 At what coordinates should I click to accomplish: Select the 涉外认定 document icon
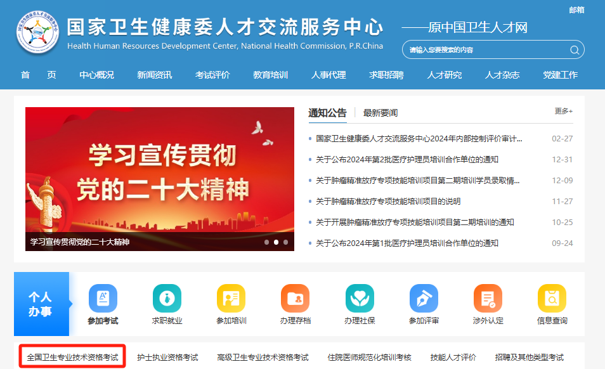488,298
